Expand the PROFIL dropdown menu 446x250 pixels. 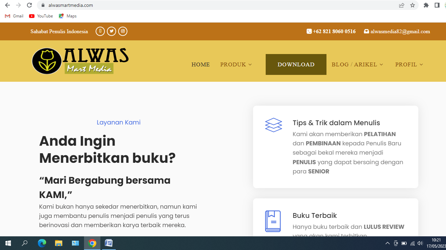point(409,64)
